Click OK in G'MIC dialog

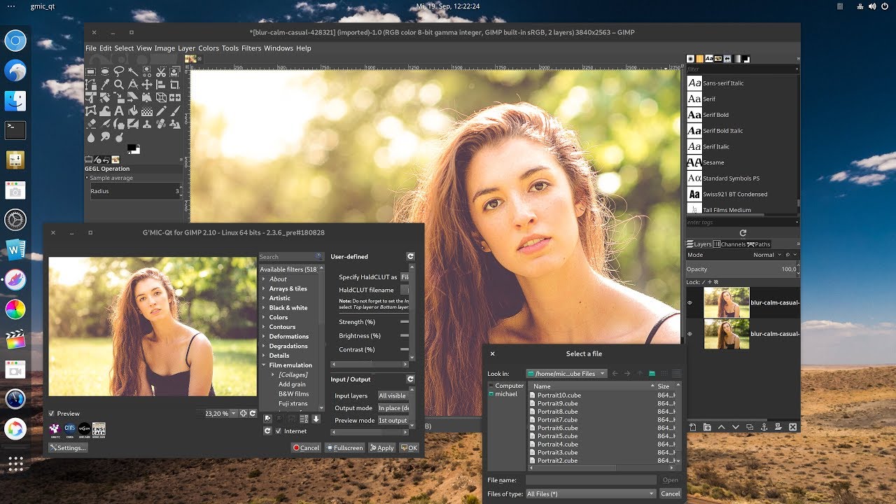409,448
